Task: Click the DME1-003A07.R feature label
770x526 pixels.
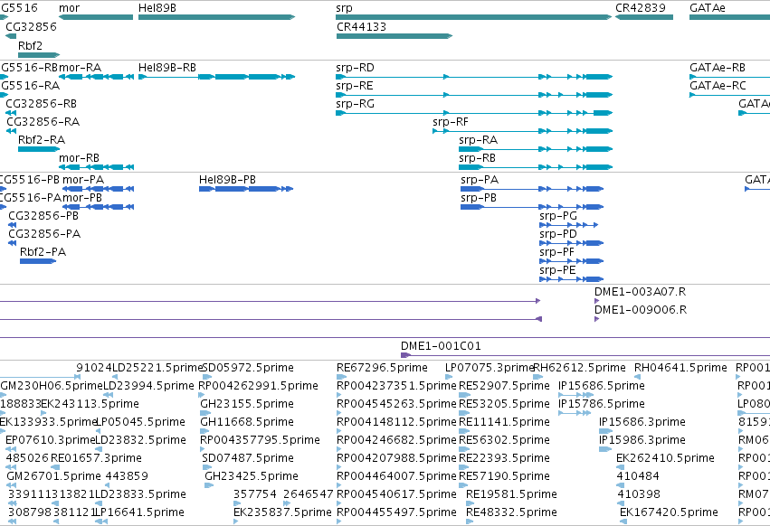Action: [x=641, y=293]
